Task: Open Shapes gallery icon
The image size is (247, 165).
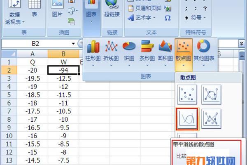Action: [71, 11]
